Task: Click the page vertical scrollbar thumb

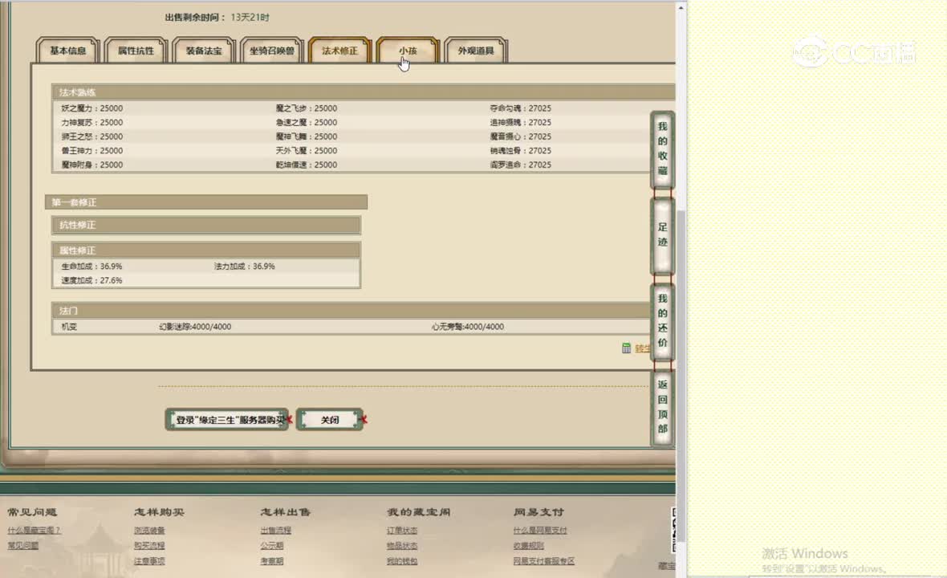Action: pyautogui.click(x=681, y=376)
